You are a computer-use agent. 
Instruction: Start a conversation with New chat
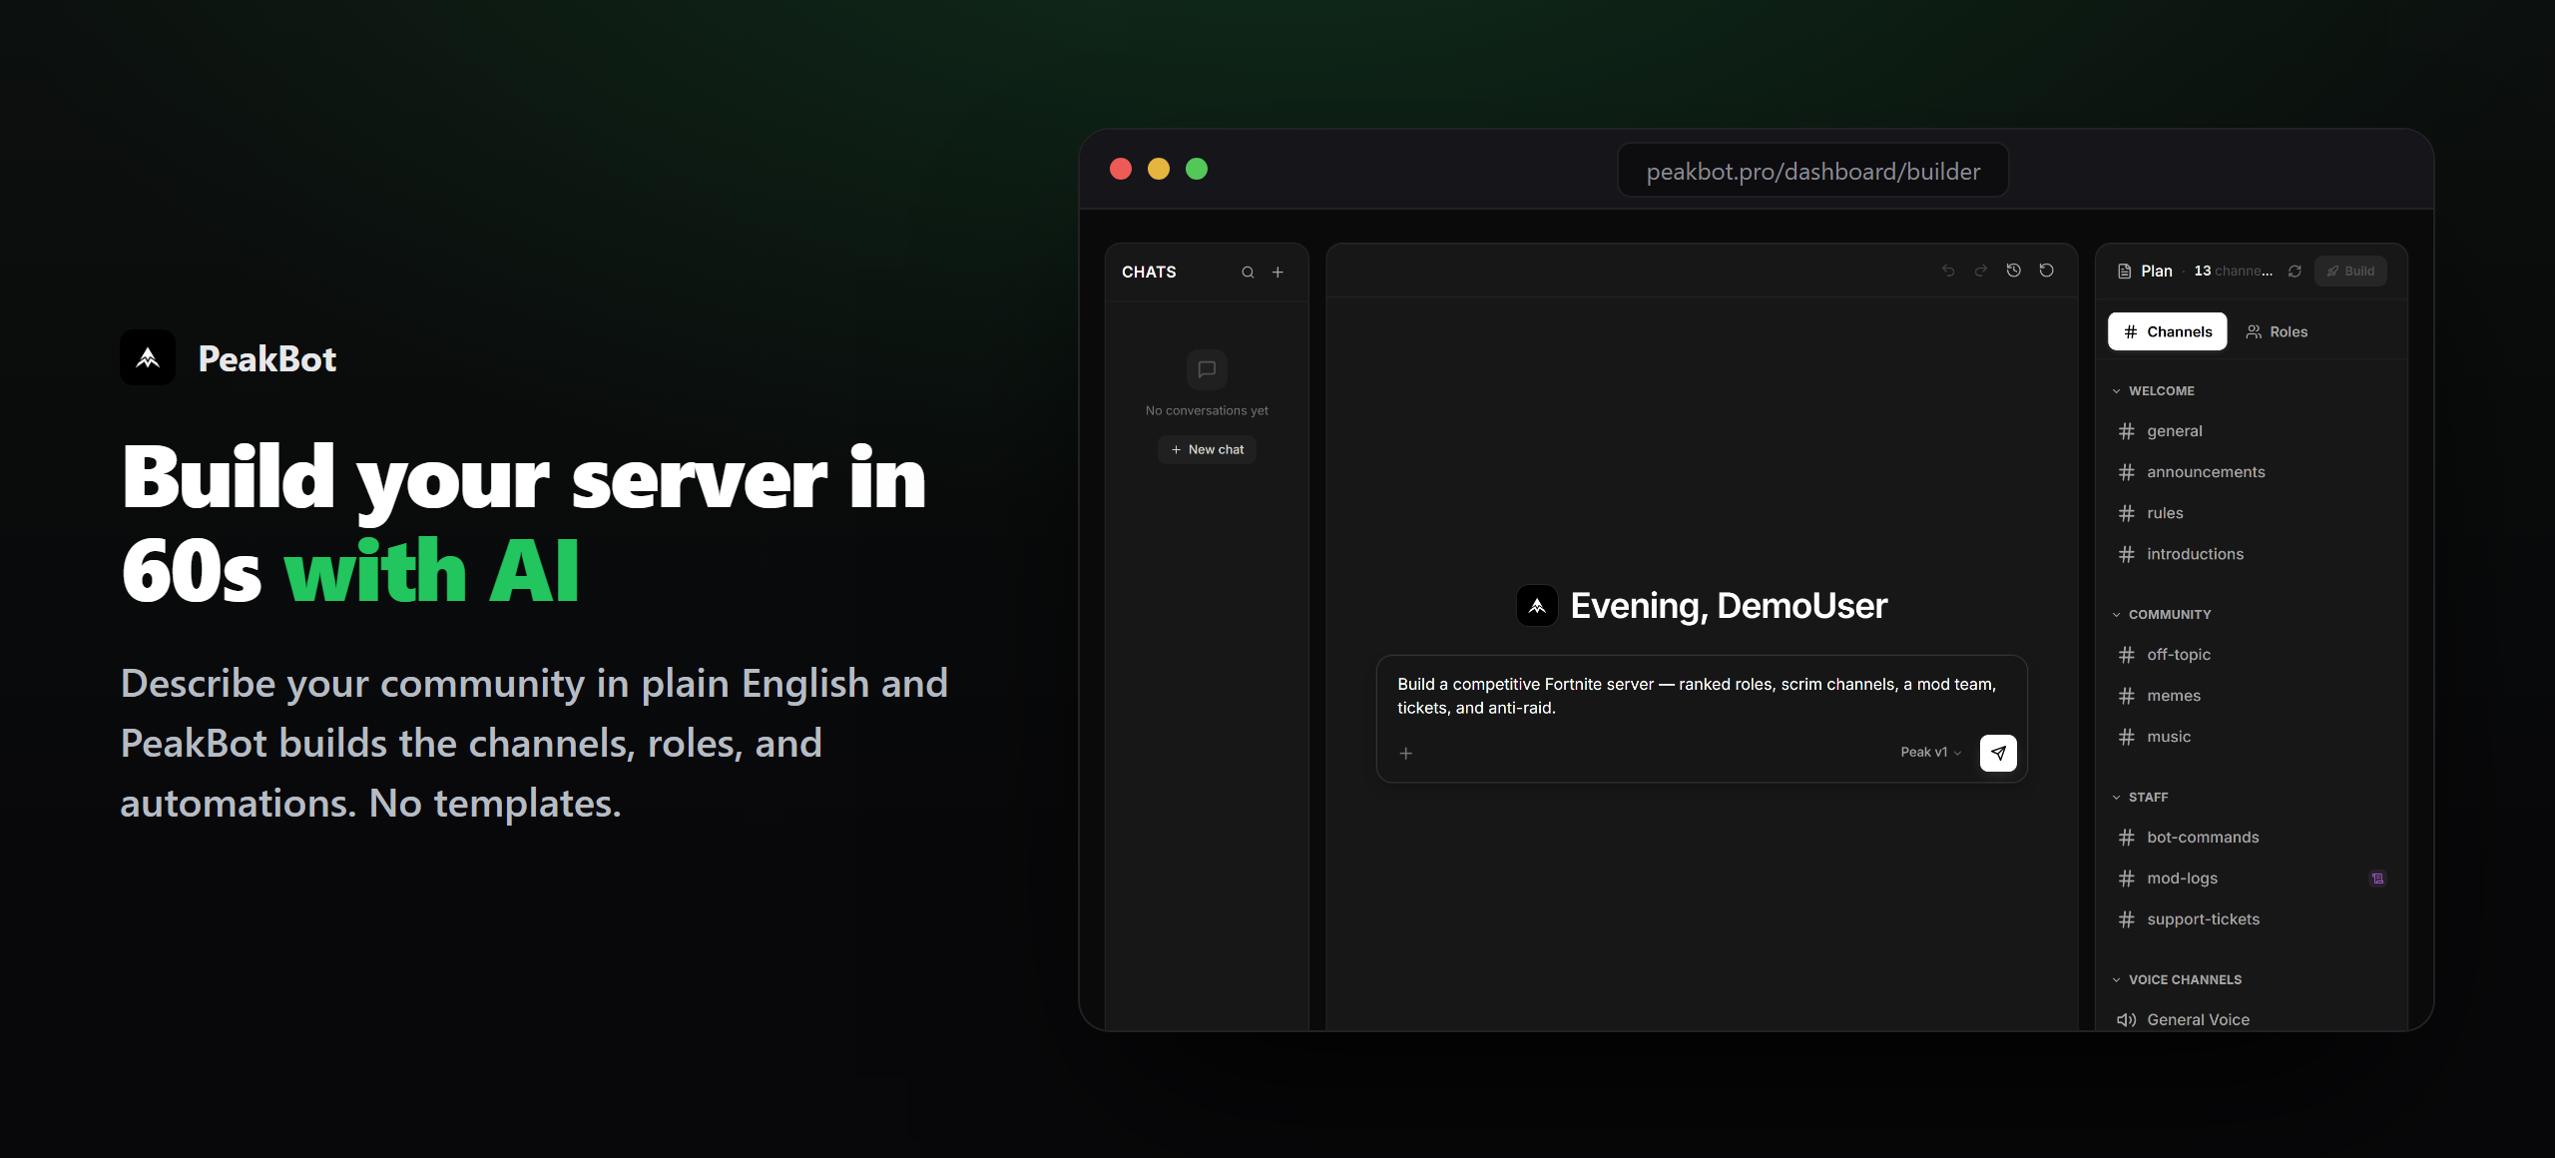click(1207, 449)
